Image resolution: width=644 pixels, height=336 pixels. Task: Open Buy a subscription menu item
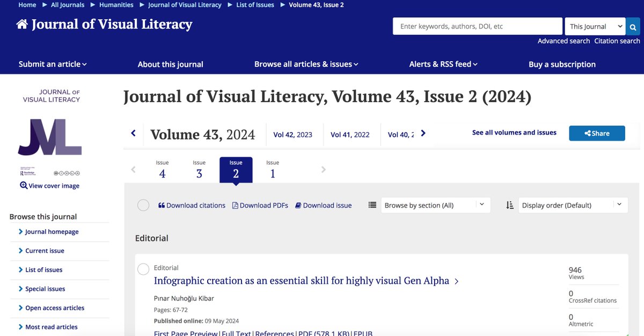pos(562,64)
